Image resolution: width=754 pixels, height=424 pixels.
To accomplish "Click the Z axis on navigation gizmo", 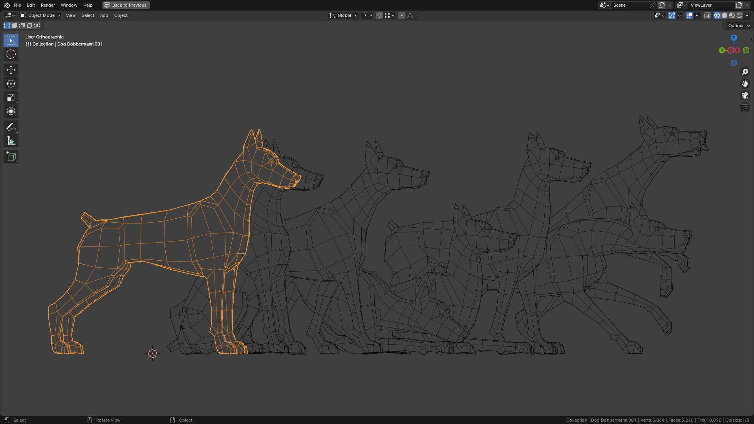I will coord(734,38).
